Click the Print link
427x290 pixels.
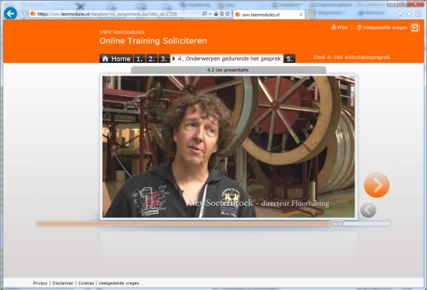(x=340, y=28)
